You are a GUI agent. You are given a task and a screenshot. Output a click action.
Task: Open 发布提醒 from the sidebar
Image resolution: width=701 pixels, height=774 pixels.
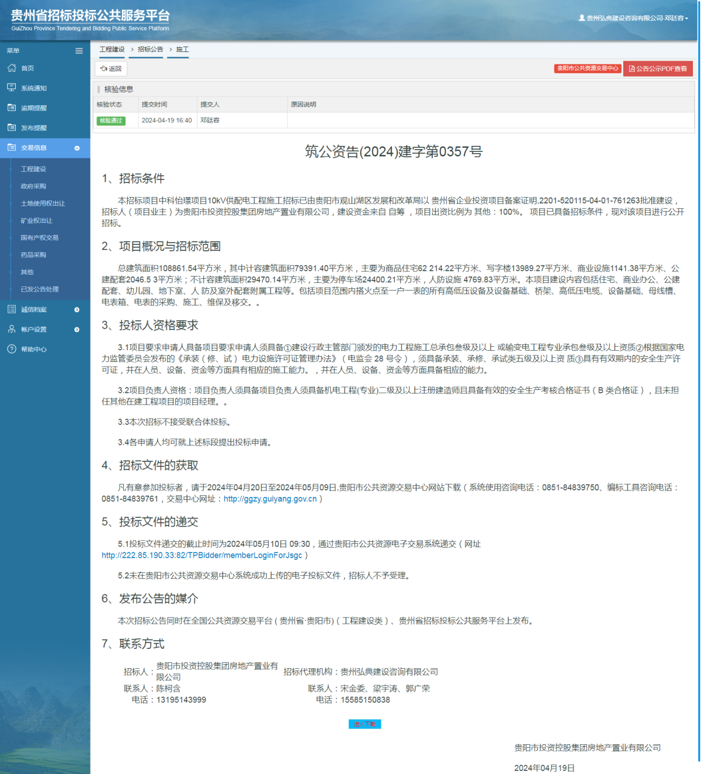12,127
